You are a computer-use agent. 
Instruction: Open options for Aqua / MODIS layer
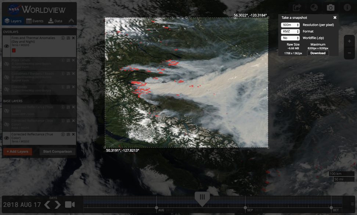pyautogui.click(x=68, y=121)
